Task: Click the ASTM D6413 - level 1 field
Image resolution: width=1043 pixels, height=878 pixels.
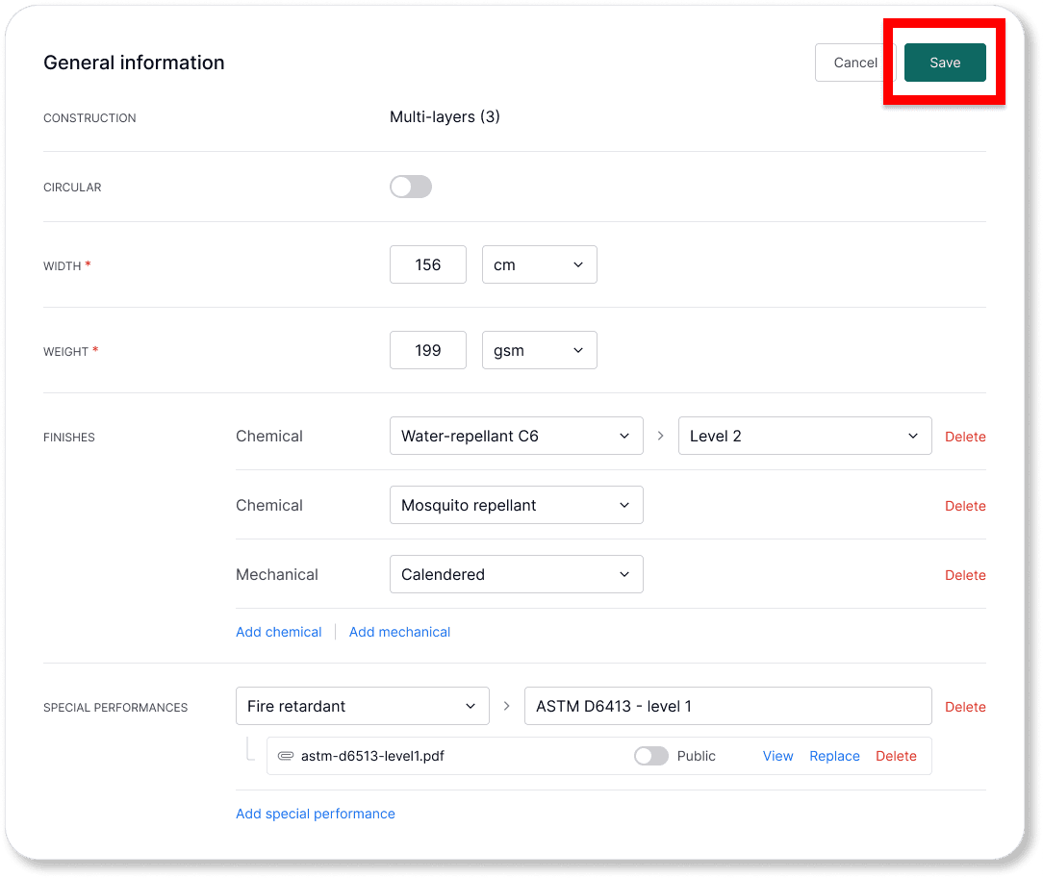Action: tap(727, 706)
